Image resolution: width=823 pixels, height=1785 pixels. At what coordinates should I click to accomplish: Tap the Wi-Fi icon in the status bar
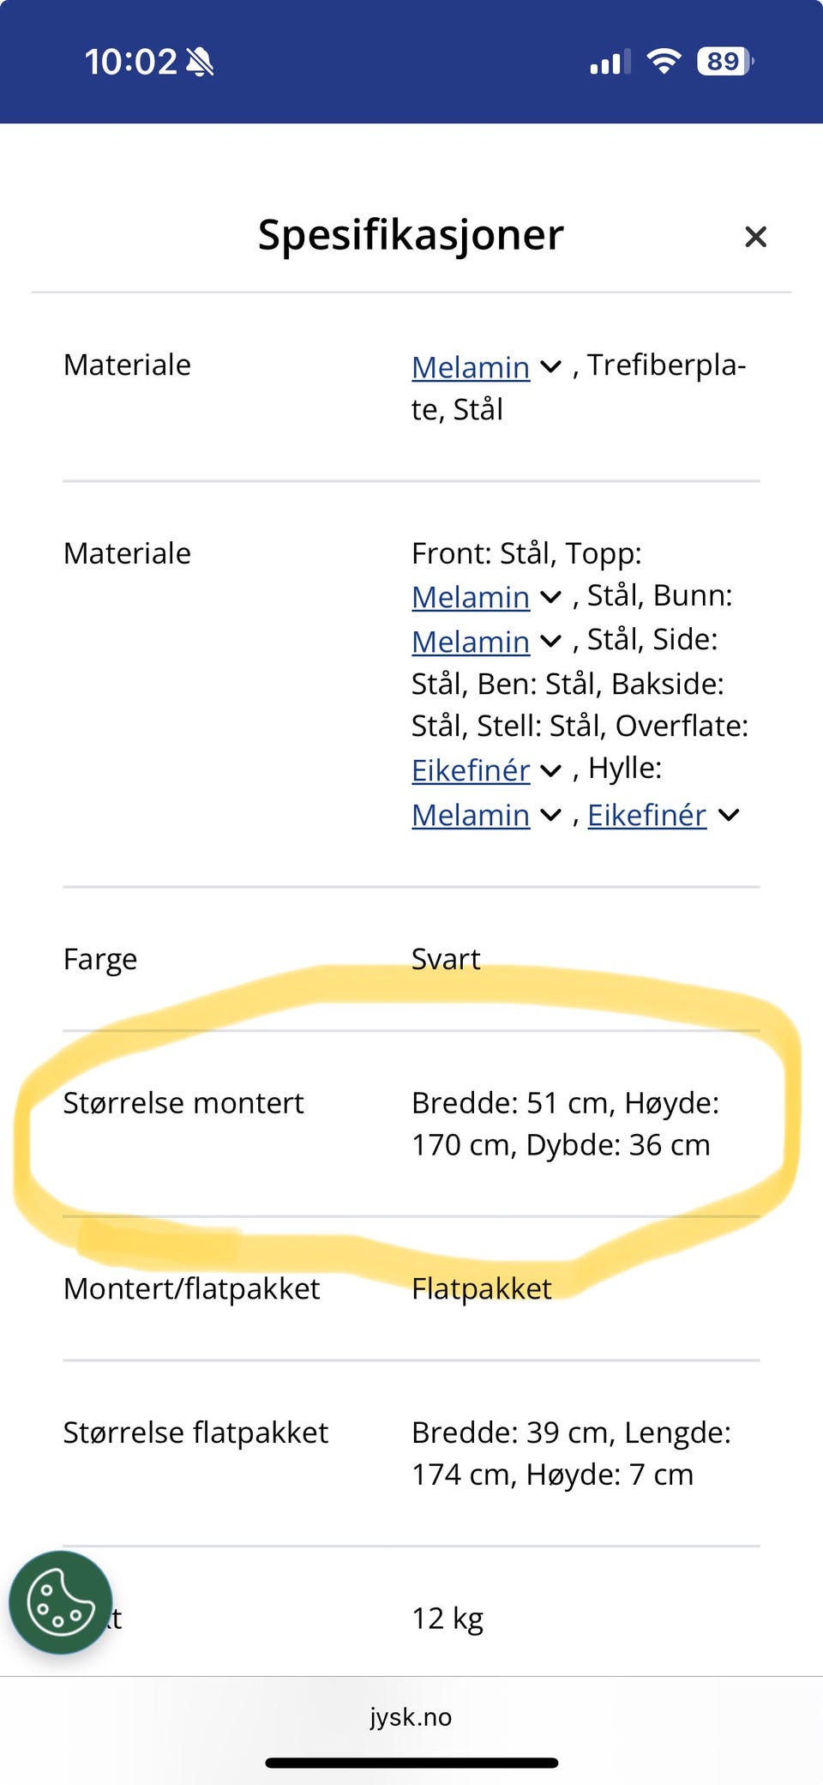(x=664, y=62)
